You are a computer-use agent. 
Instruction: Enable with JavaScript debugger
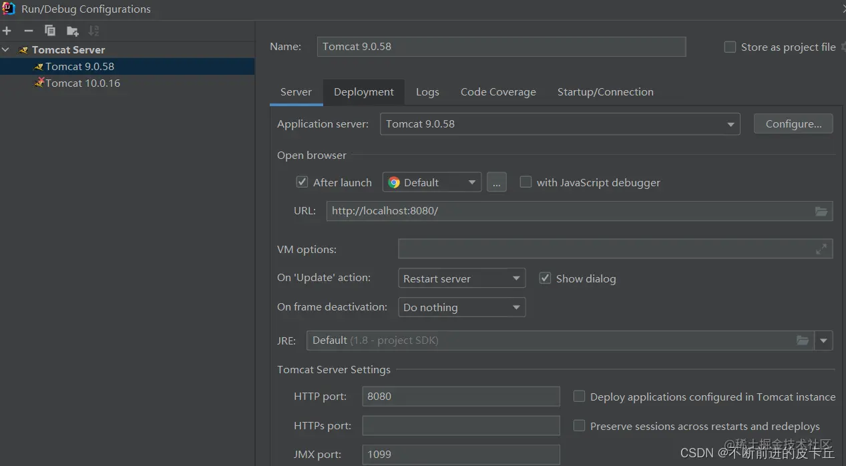[525, 182]
